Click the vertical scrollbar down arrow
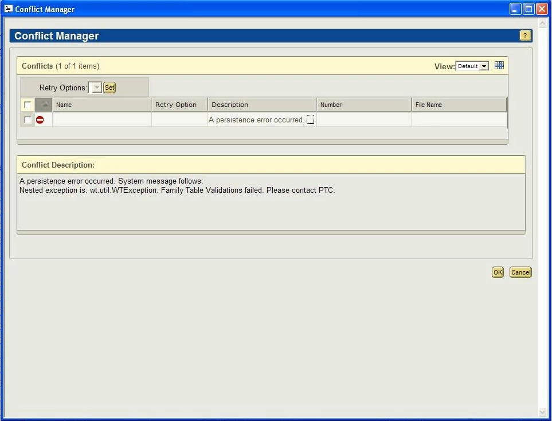552x421 pixels. (542, 411)
